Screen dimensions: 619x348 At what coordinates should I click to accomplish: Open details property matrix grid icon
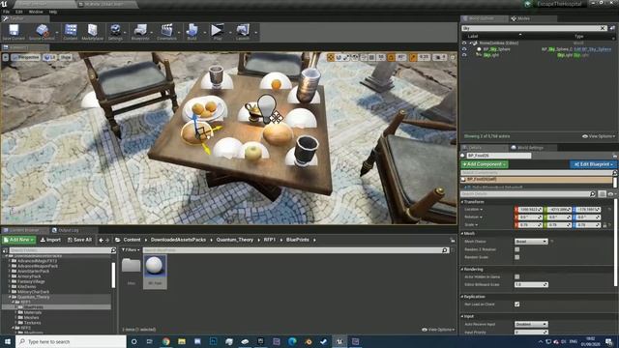(602, 194)
